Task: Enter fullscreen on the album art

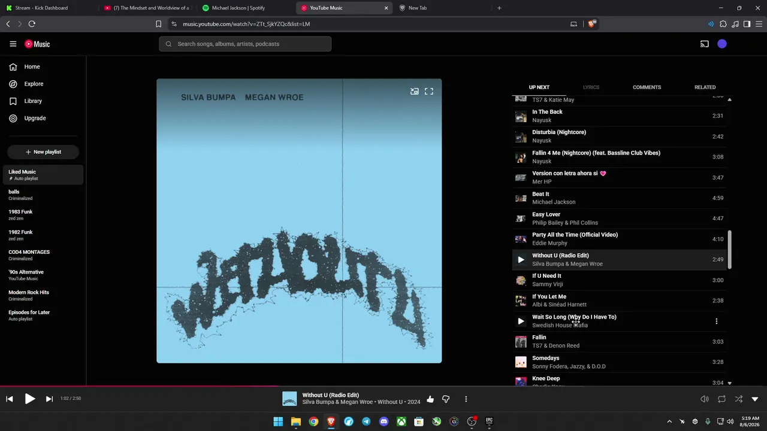Action: click(x=429, y=92)
